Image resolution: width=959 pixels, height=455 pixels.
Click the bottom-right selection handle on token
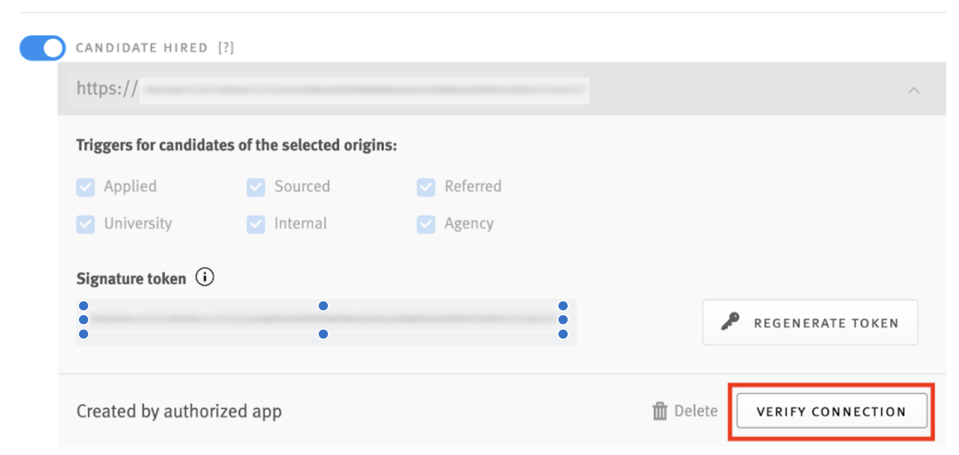click(x=563, y=334)
